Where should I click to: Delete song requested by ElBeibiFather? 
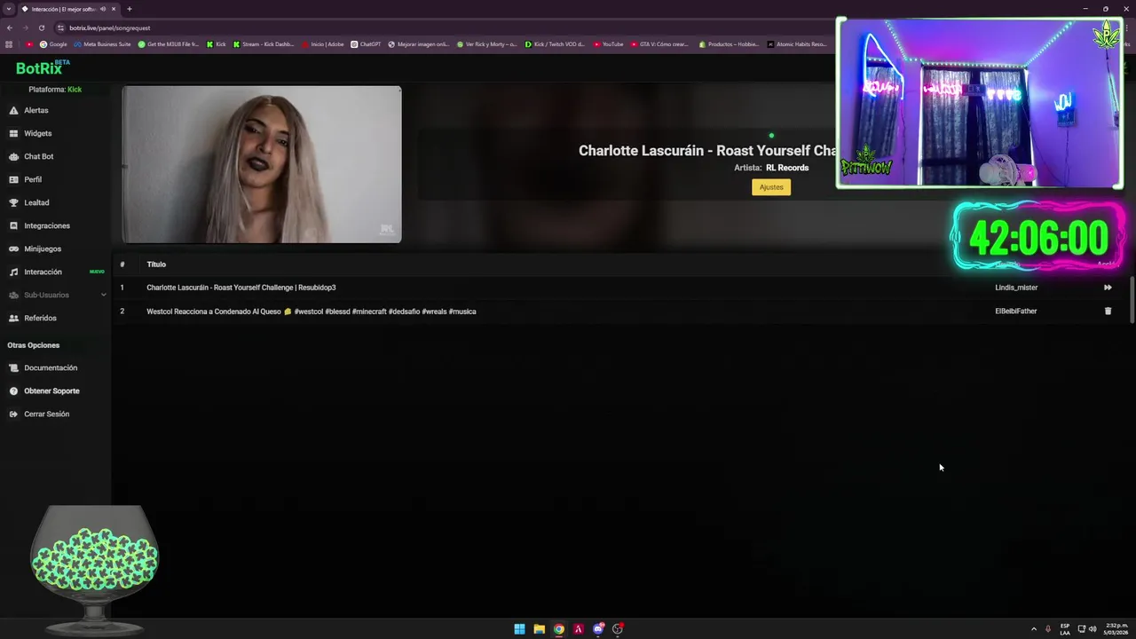coord(1108,312)
